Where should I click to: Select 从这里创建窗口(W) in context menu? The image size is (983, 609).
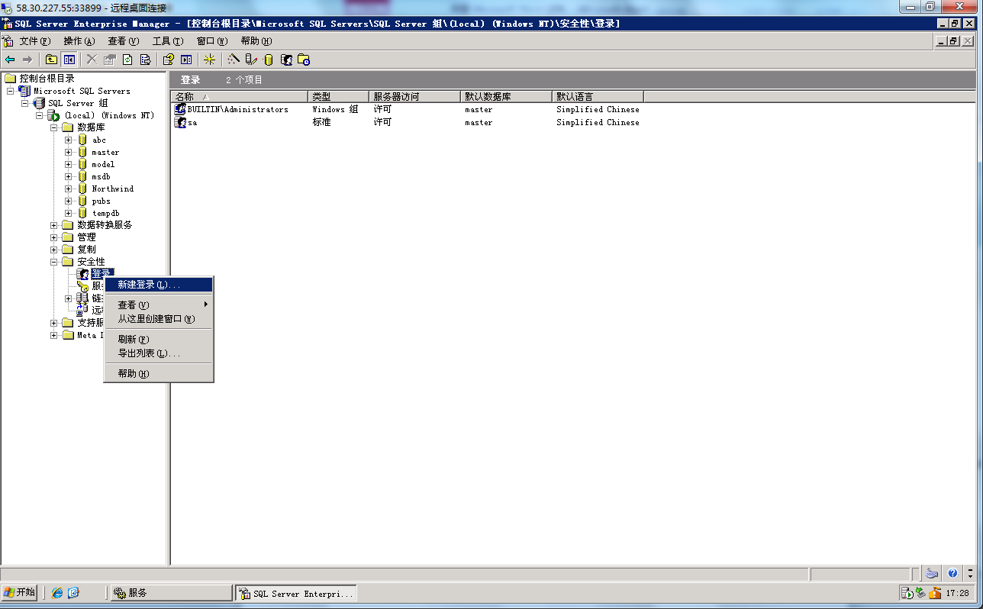(159, 319)
